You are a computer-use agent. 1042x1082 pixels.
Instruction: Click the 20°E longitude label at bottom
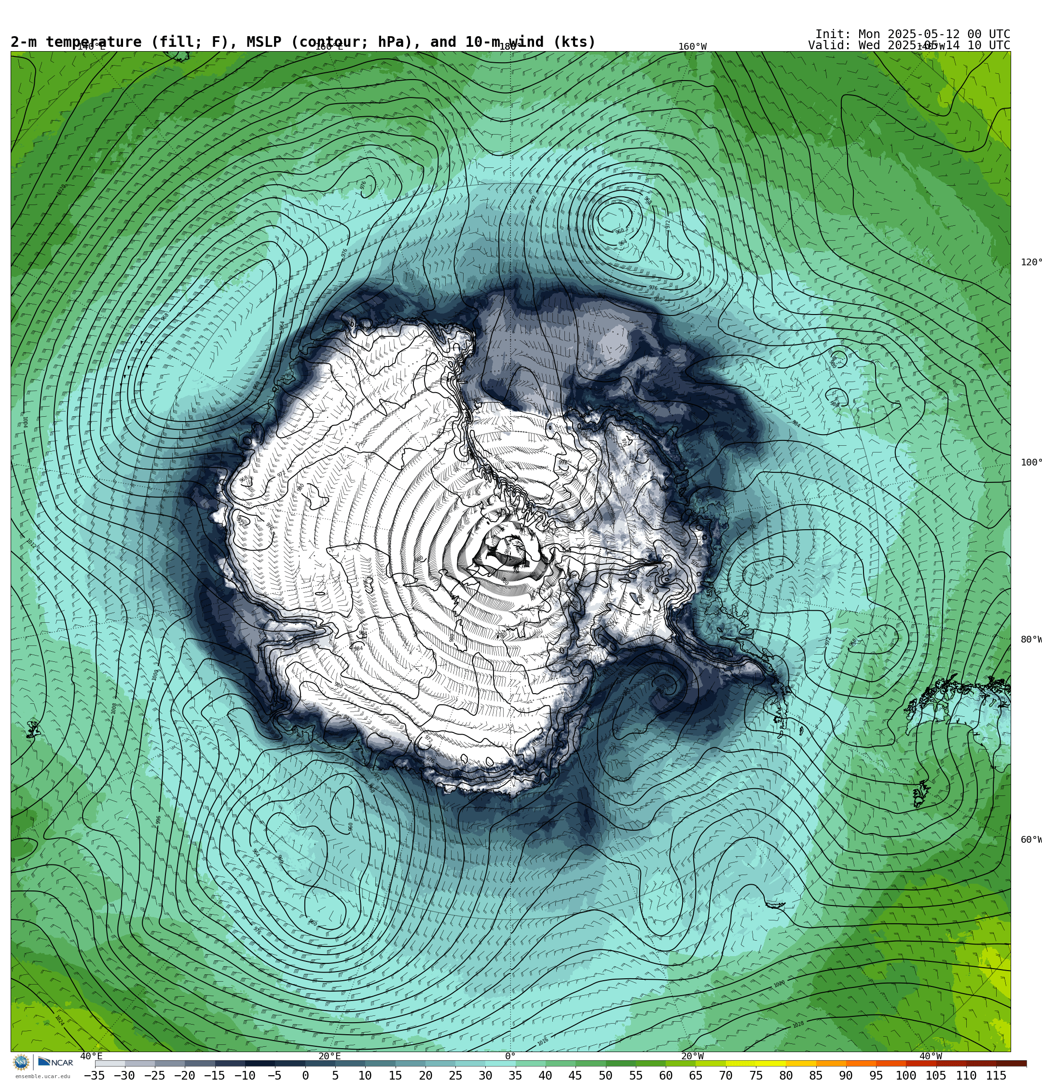pyautogui.click(x=329, y=1056)
